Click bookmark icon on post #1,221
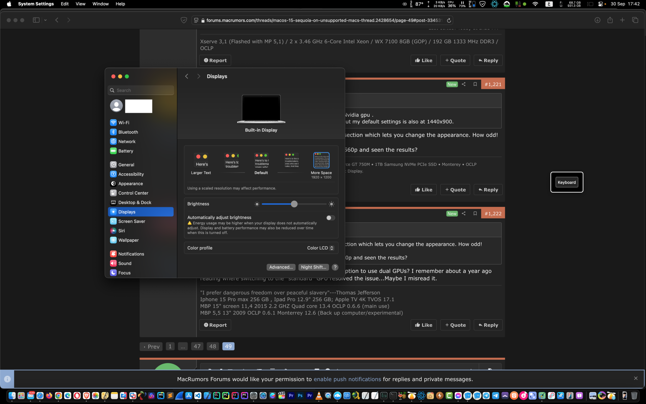 coord(475,84)
